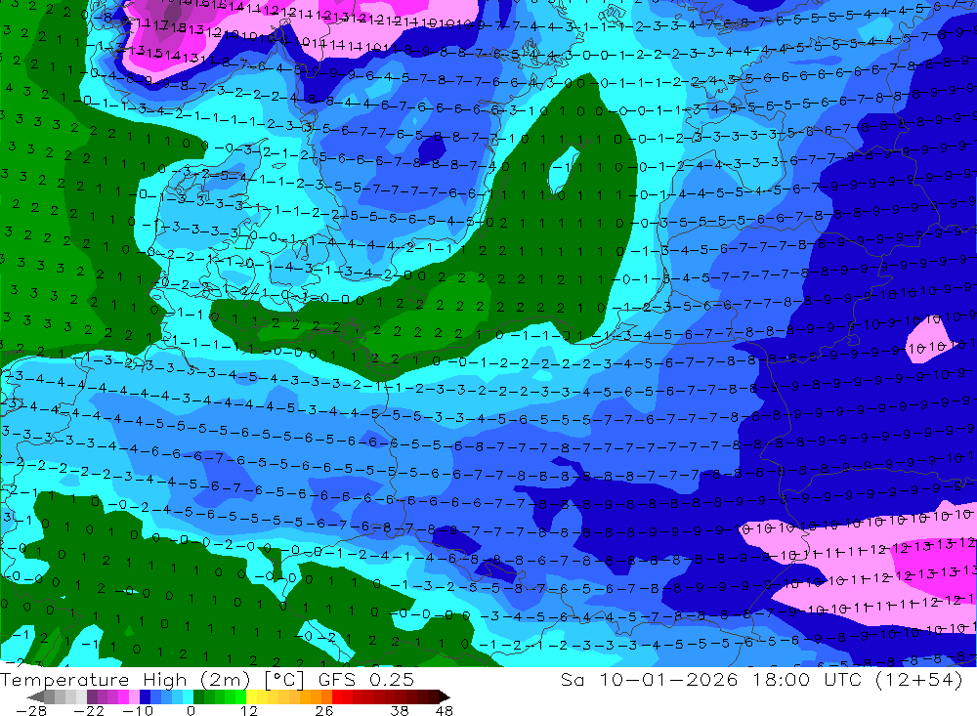The width and height of the screenshot is (977, 716).
Task: Click the "GFS 0.25" model label
Action: point(366,680)
